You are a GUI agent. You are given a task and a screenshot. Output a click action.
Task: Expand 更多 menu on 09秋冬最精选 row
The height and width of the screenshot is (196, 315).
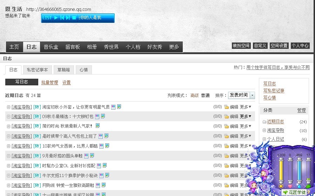click(246, 117)
